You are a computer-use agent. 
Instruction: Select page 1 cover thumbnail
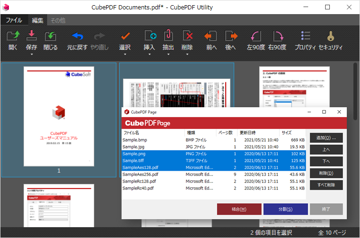(59, 116)
